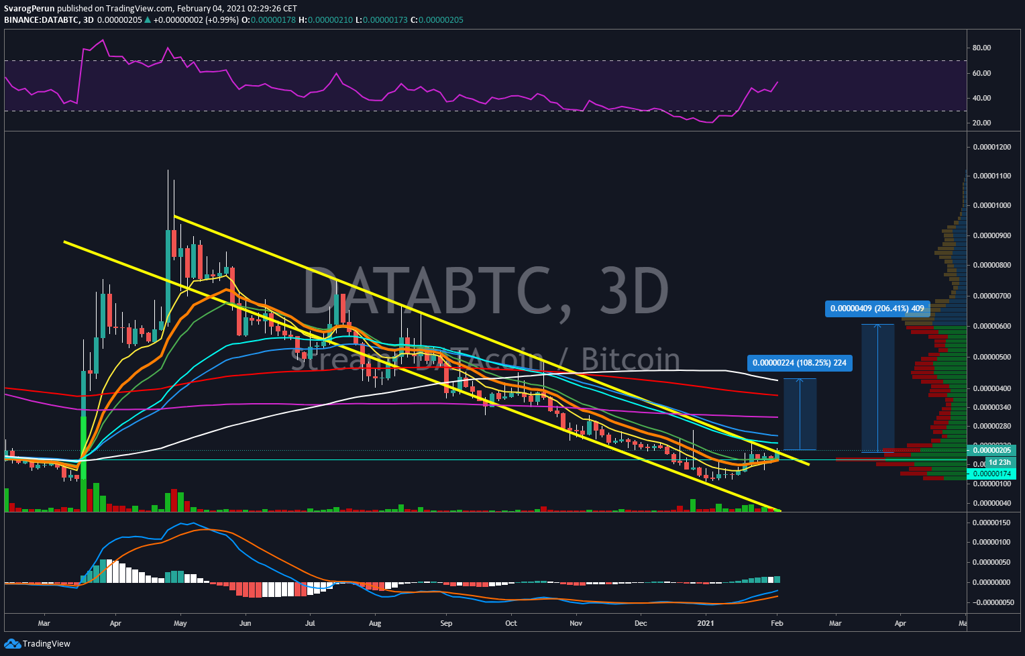Image resolution: width=1025 pixels, height=656 pixels.
Task: Click the author name SvarogPerun in the header
Action: 29,9
